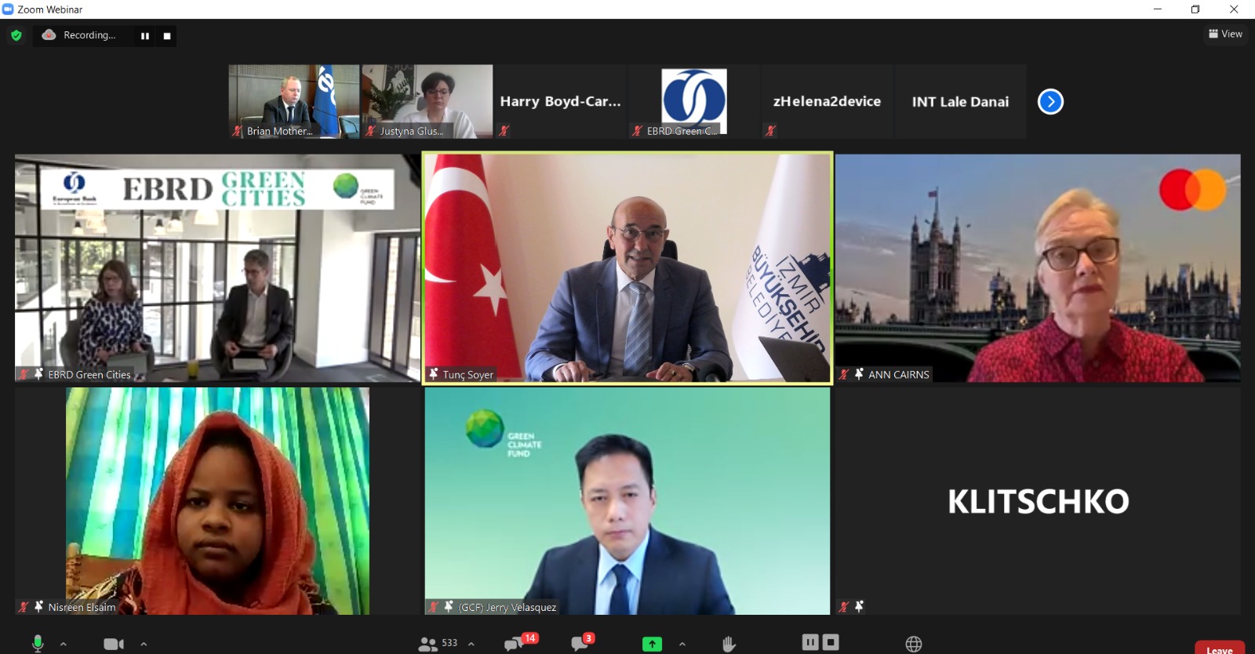
Task: Expand video options next to camera
Action: (144, 644)
